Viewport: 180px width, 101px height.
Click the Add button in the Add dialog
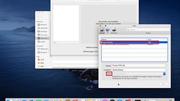163,84
